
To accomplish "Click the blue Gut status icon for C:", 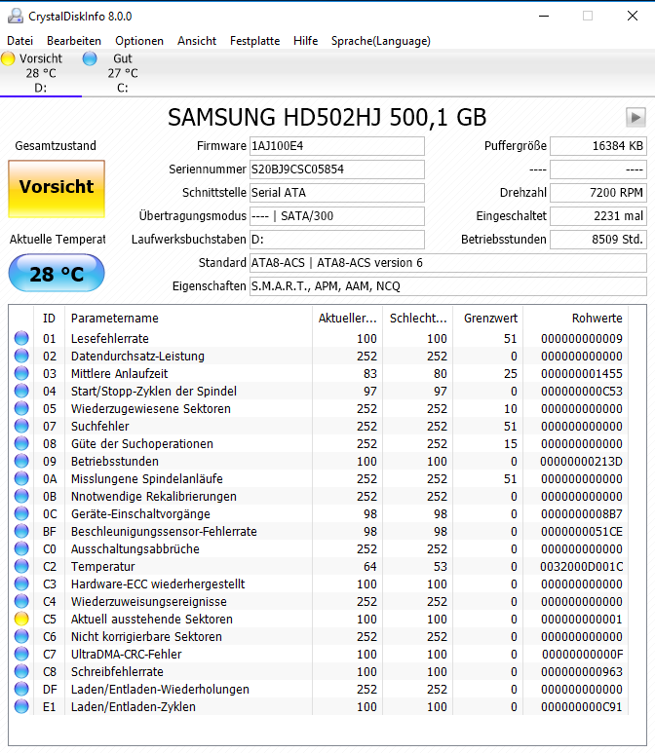I will coord(90,58).
